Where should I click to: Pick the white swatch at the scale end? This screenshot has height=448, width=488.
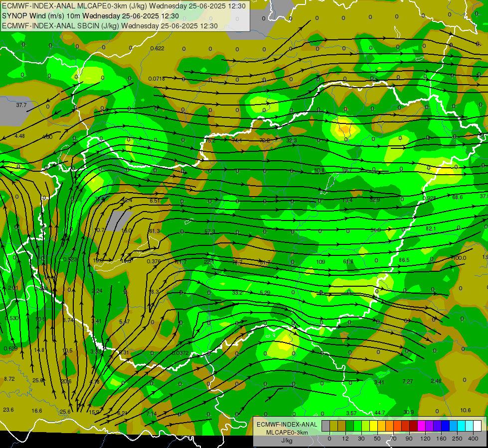tap(478, 426)
